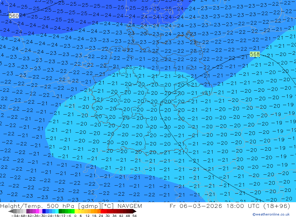This screenshot has width=296, height=217.
Task: Click the dark maroon right arrow of the legend
Action: 135,211
